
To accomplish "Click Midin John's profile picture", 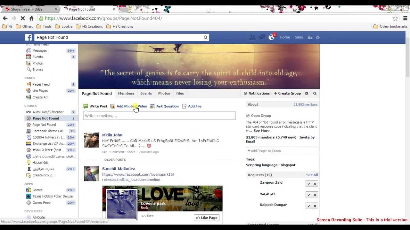I will click(92, 140).
